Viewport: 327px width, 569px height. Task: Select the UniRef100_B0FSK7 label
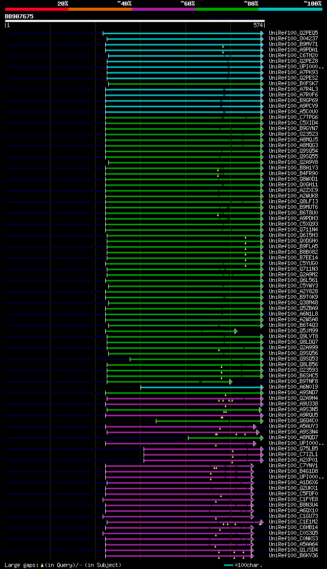coord(293,83)
